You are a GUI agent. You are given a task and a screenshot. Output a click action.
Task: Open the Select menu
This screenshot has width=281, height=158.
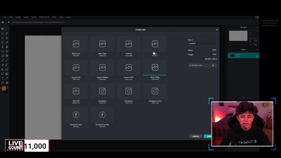pos(34,17)
